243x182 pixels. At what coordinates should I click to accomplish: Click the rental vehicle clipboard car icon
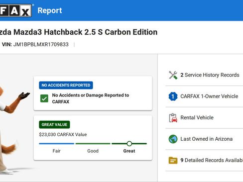[x=173, y=118]
